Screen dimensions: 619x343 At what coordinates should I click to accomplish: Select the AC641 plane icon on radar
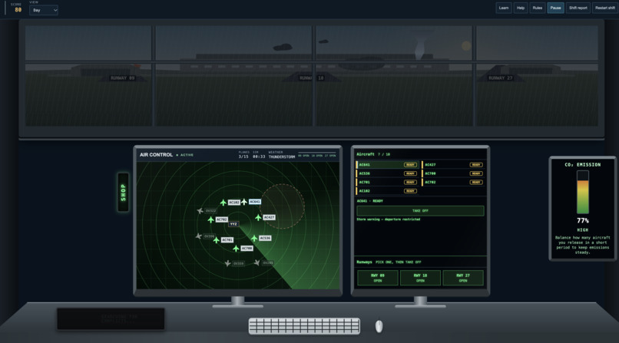(244, 202)
